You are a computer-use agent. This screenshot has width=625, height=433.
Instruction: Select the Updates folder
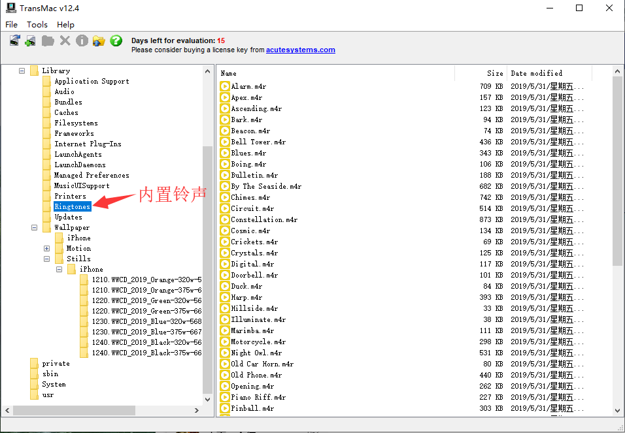coord(68,217)
